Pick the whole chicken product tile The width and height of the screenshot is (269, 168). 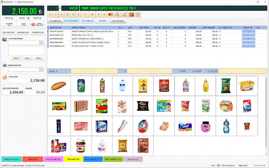pos(164,126)
